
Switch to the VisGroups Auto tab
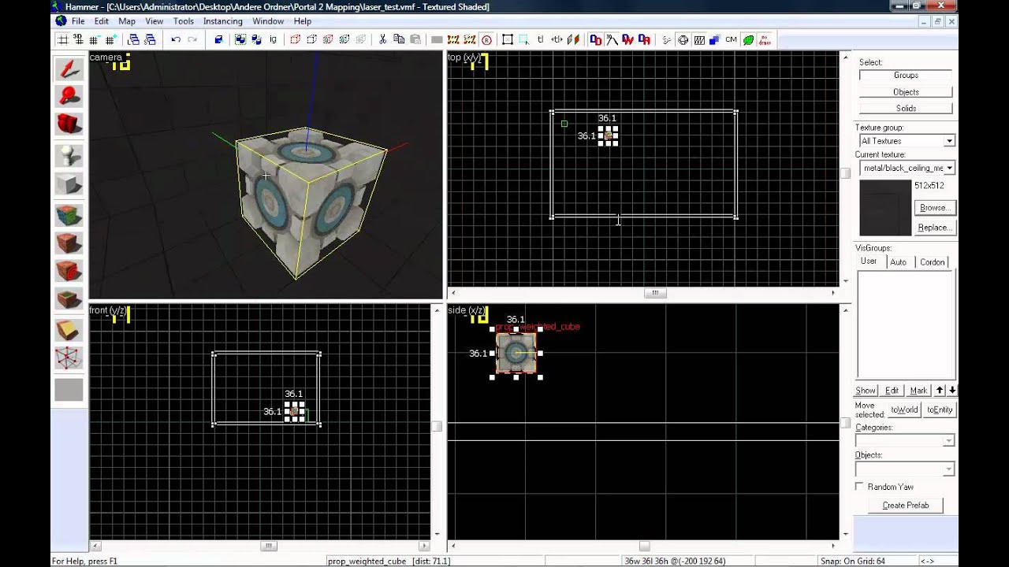point(898,262)
